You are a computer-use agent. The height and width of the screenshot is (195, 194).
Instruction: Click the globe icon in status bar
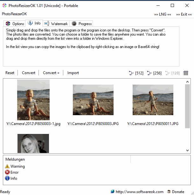113,192
